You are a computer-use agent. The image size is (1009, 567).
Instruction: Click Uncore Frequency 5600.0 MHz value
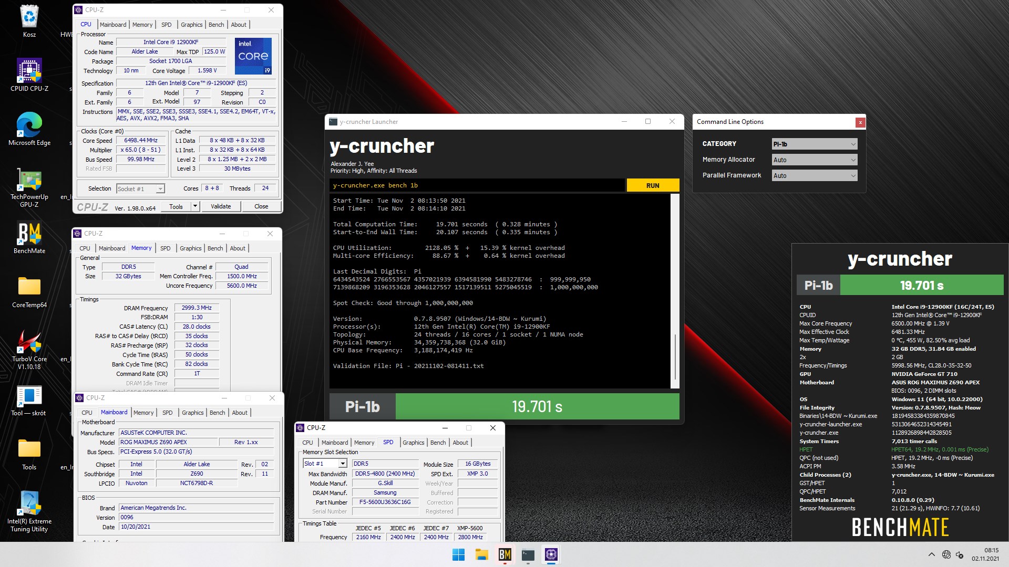tap(242, 286)
